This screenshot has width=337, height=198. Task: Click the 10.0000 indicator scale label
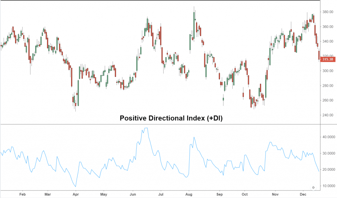[329, 186]
